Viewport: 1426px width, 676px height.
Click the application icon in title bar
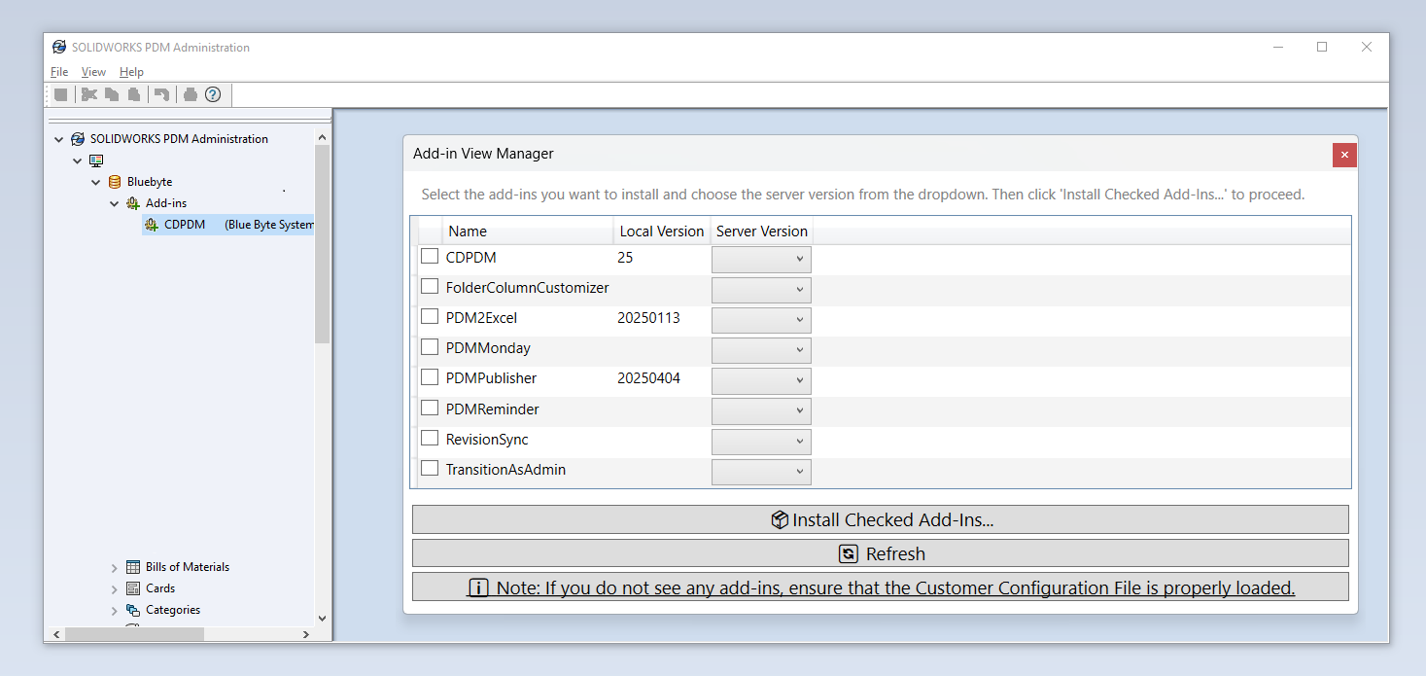59,47
